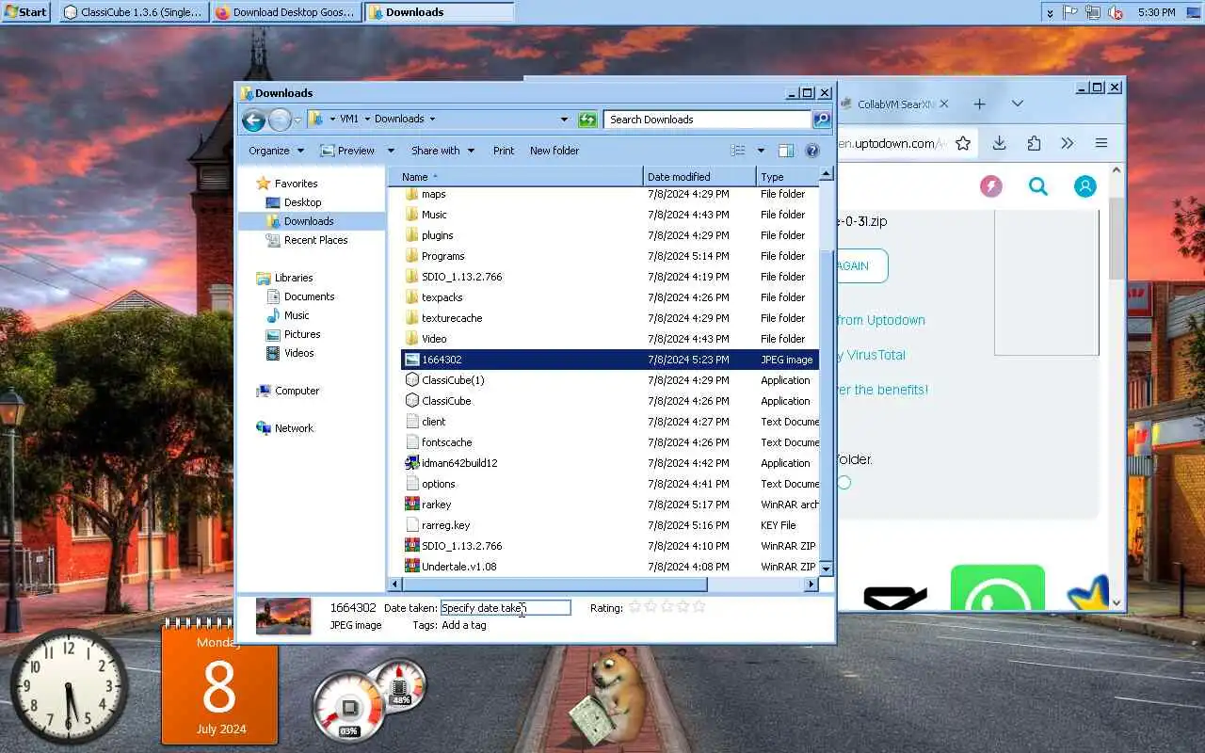Switch to Download Desktop Goose taskbar window
This screenshot has height=753, width=1205.
pyautogui.click(x=286, y=12)
